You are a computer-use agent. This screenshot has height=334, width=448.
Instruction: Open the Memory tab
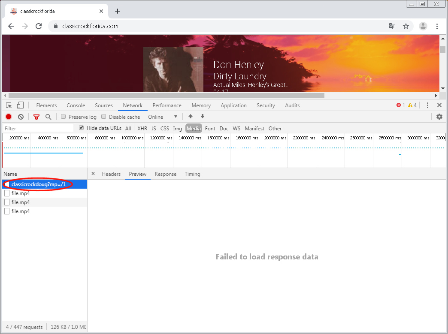point(201,105)
